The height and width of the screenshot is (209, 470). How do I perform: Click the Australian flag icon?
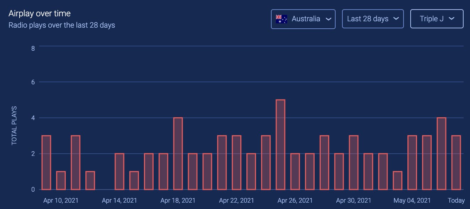pyautogui.click(x=281, y=19)
